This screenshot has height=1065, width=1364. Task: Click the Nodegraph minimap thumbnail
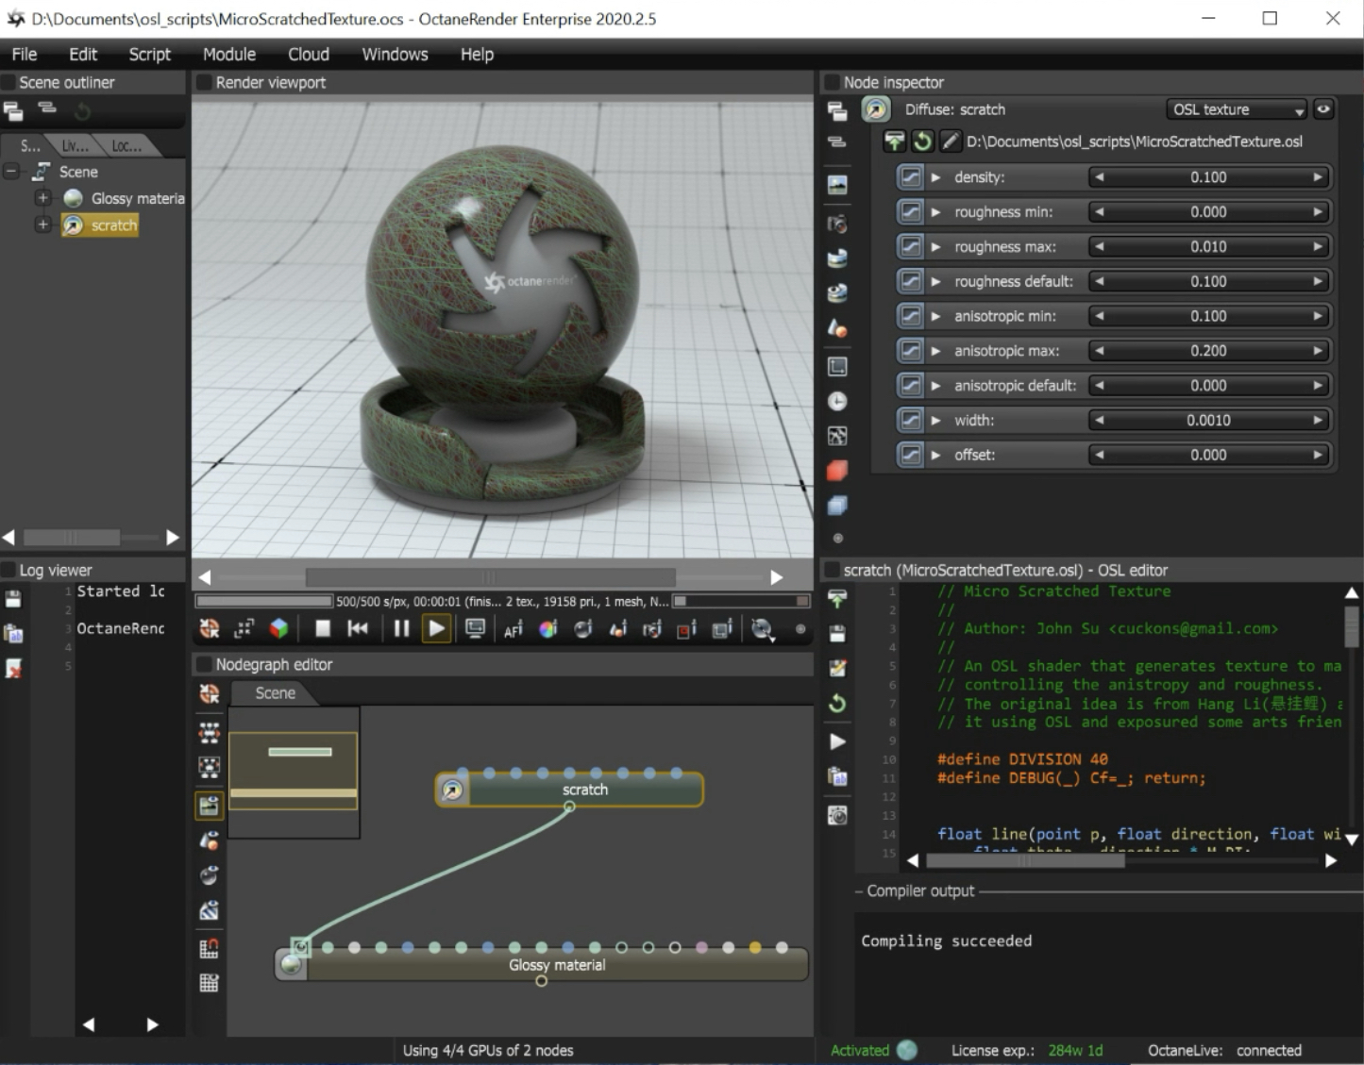click(x=294, y=772)
